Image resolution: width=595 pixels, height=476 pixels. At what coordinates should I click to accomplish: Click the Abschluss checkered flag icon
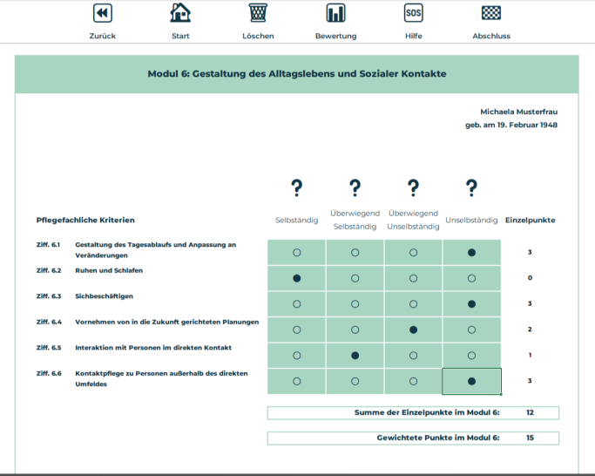[491, 13]
